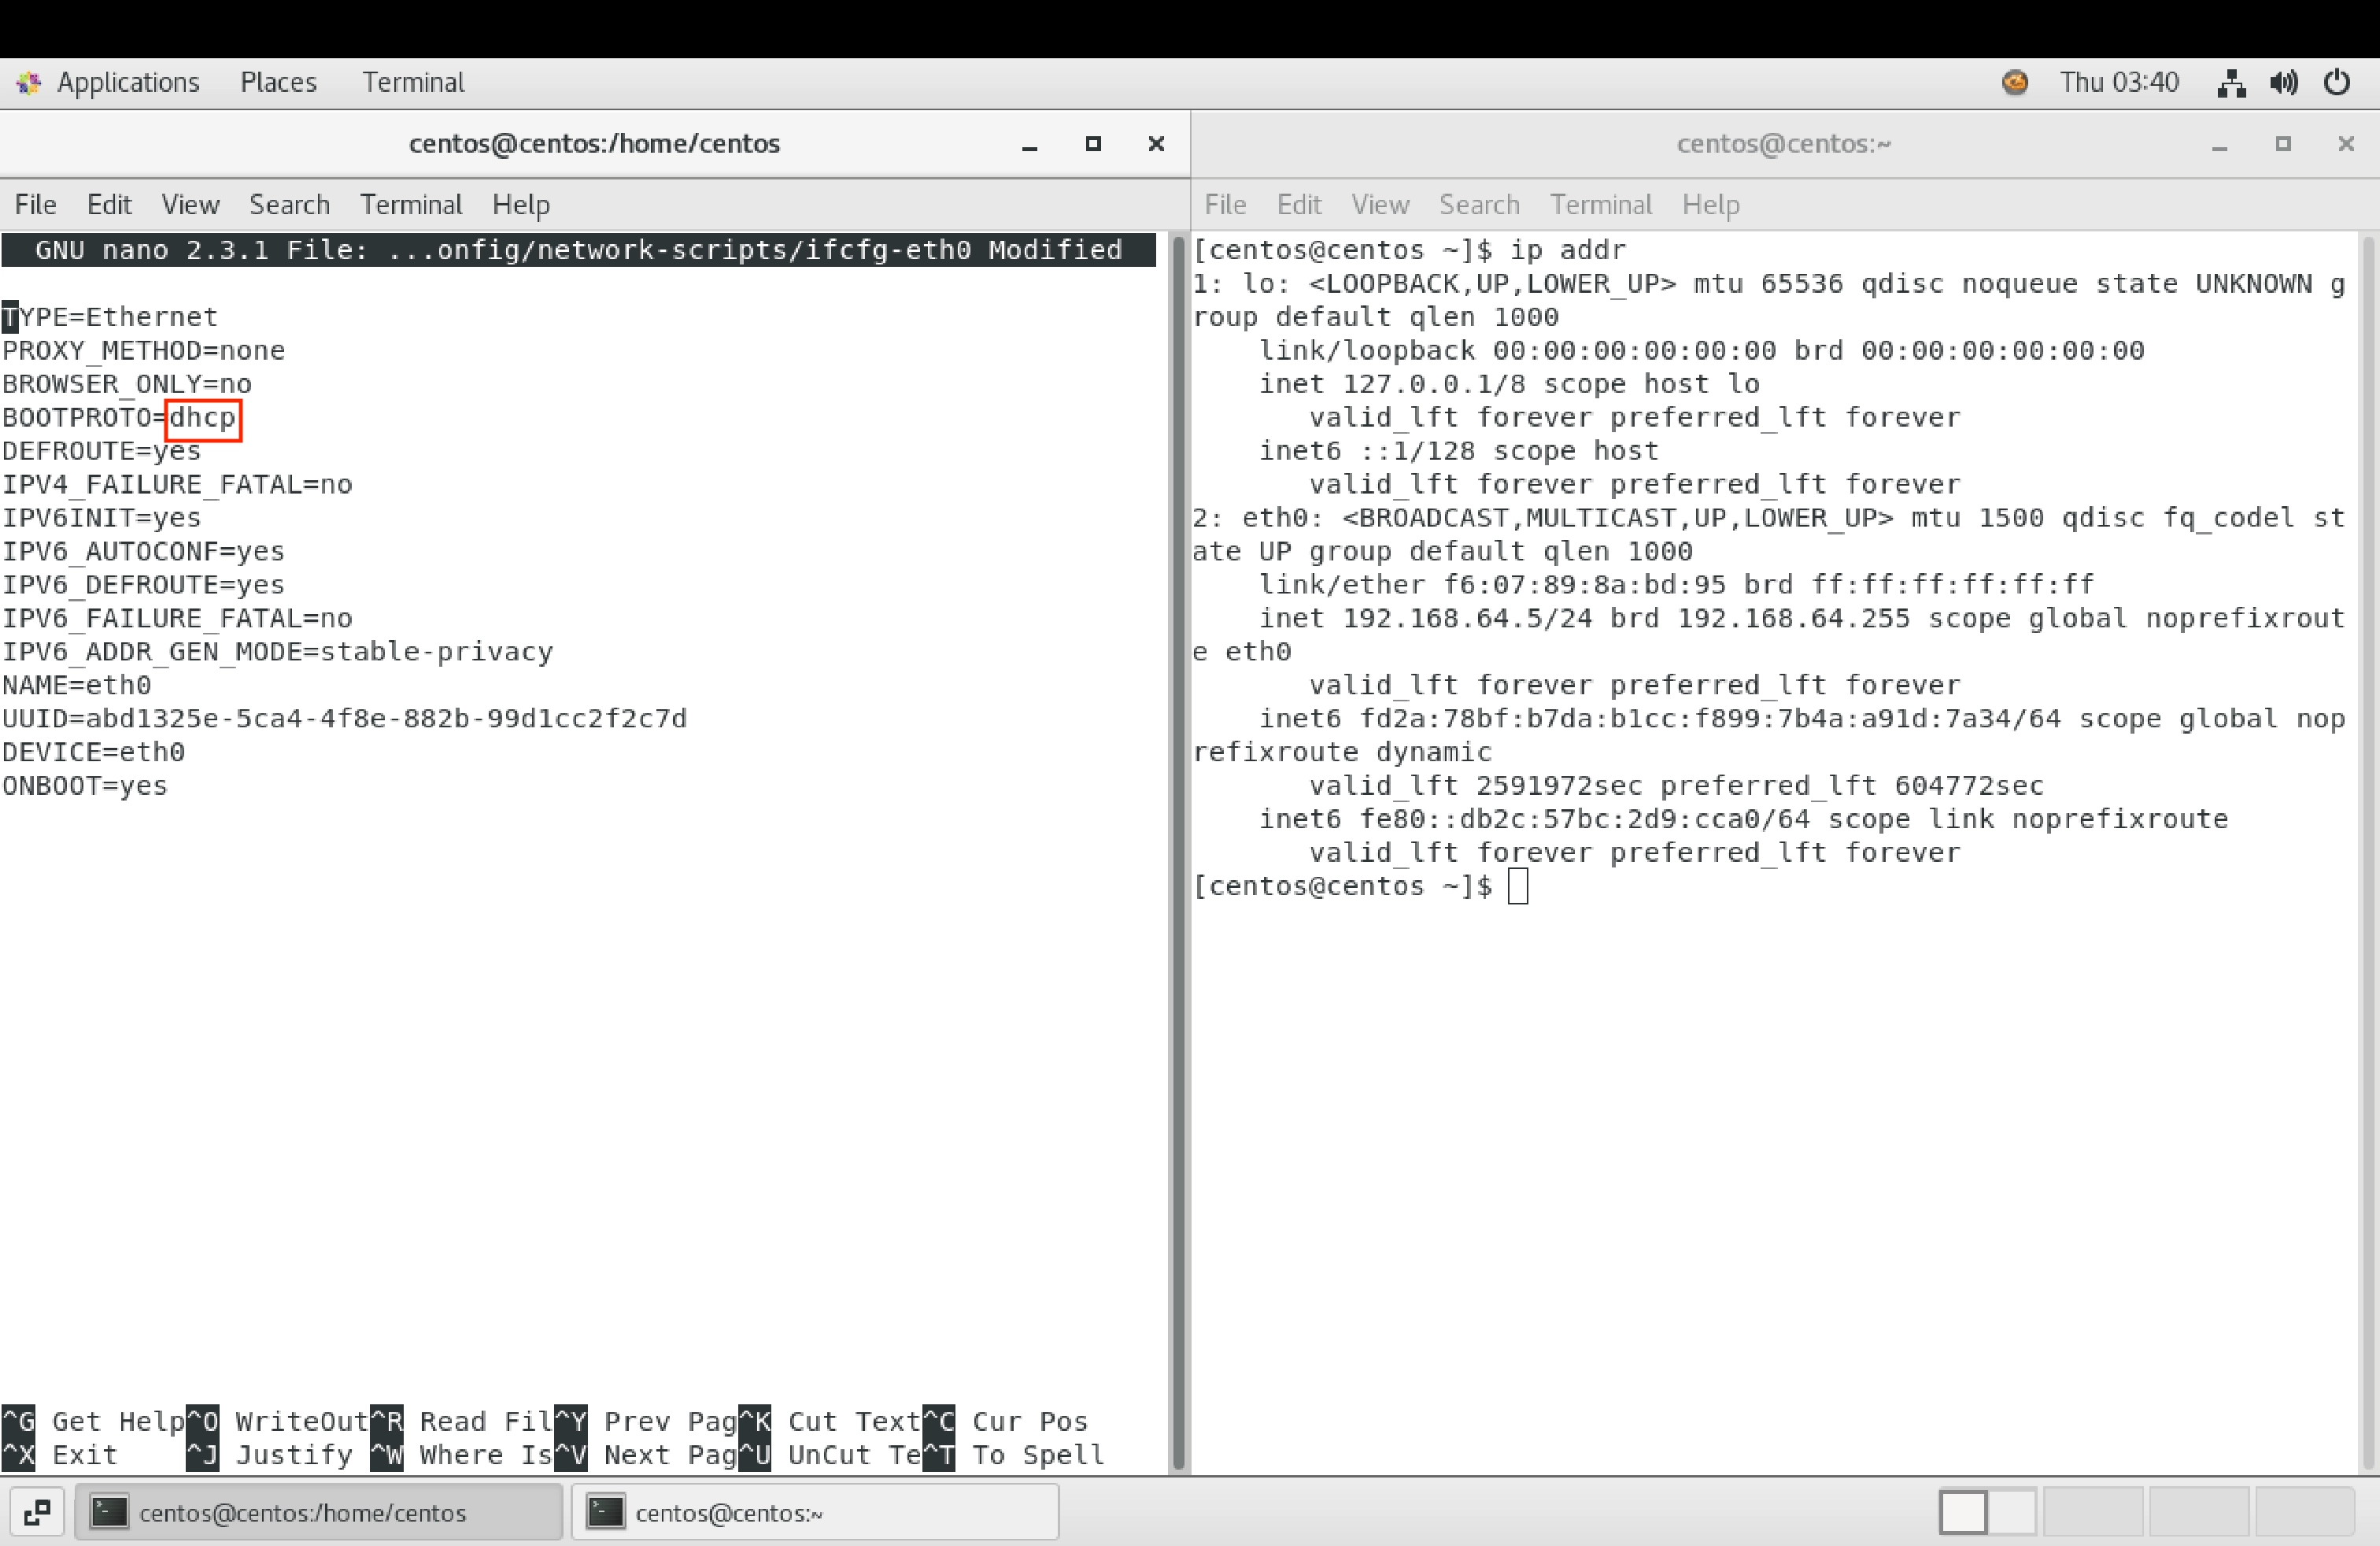Click the Applications menu foot logo icon
The height and width of the screenshot is (1546, 2380).
[28, 83]
